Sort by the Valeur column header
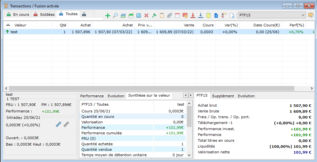This screenshot has width=317, height=162. tap(28, 25)
